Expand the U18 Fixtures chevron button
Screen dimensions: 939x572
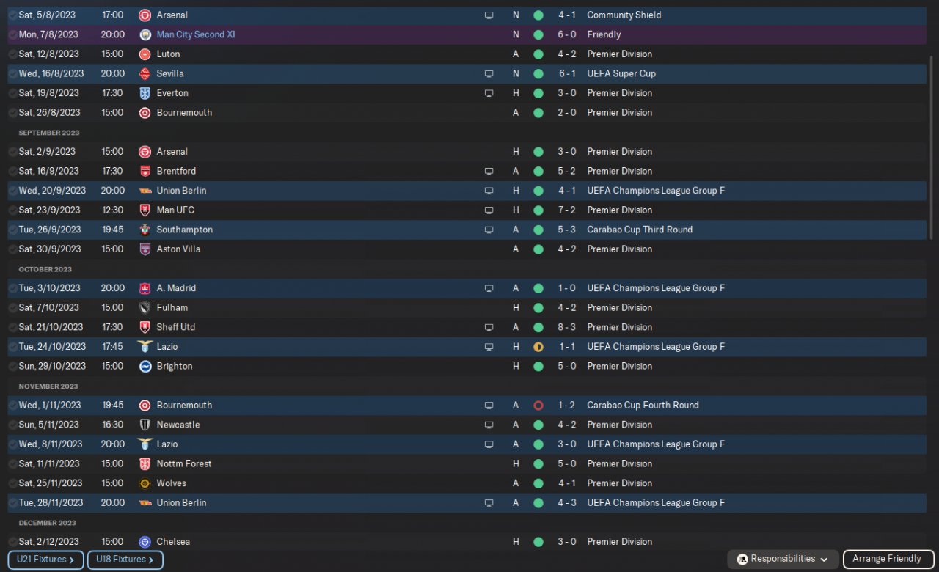(x=125, y=560)
